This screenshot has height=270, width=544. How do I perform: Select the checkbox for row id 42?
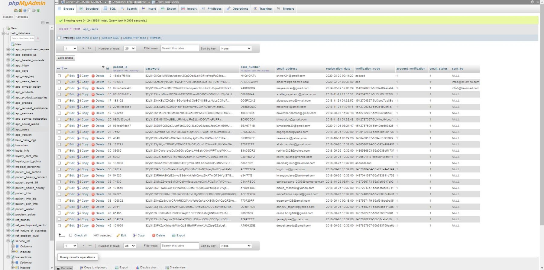point(59,226)
